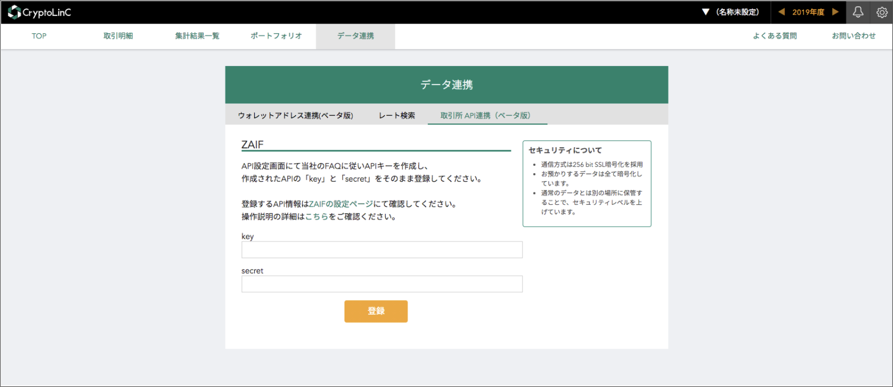Expand the (名称未設定) account dropdown
Screen dimensions: 893x387
coord(731,12)
